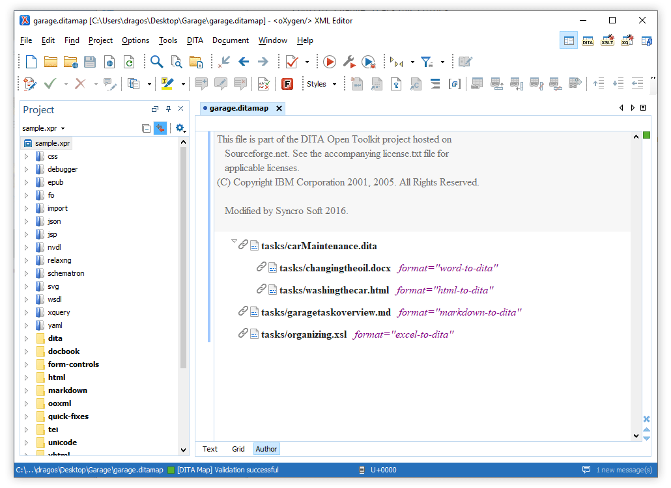Close the garage.ditamap editor tab
The image size is (671, 488).
[279, 109]
